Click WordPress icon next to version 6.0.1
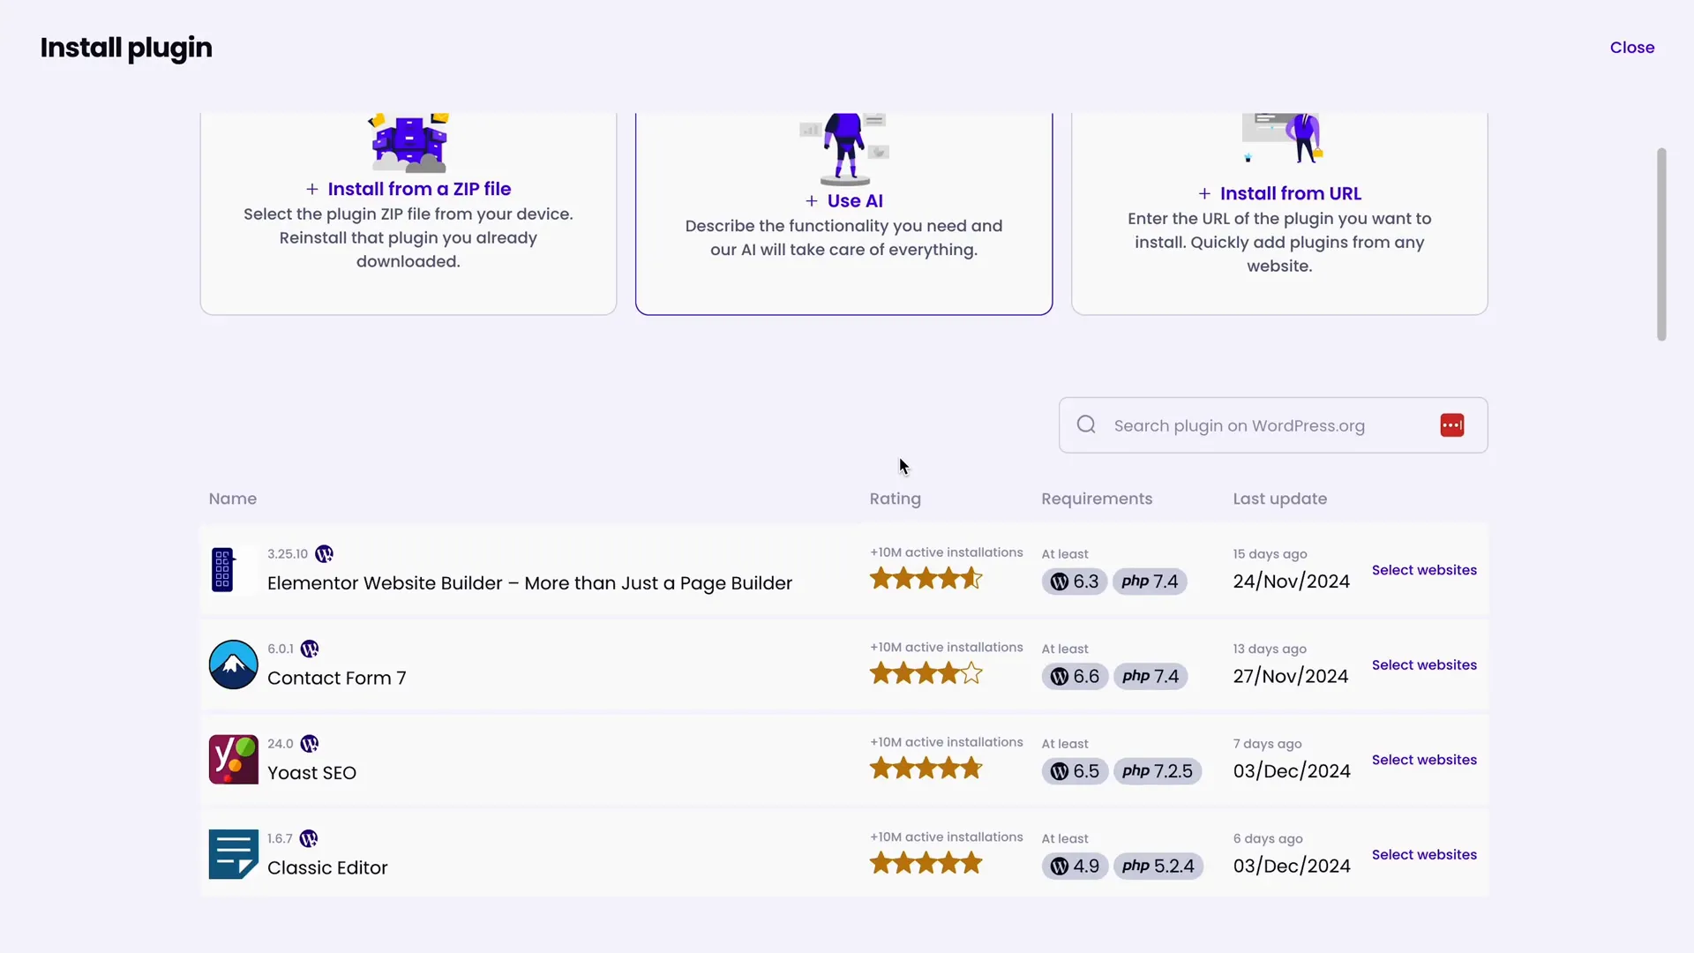 [309, 649]
